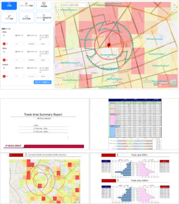Click the basemap thumbnail in map corner
This screenshot has width=179, height=204.
point(173,83)
